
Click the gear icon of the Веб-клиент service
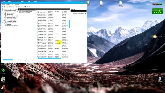(x=37, y=22)
